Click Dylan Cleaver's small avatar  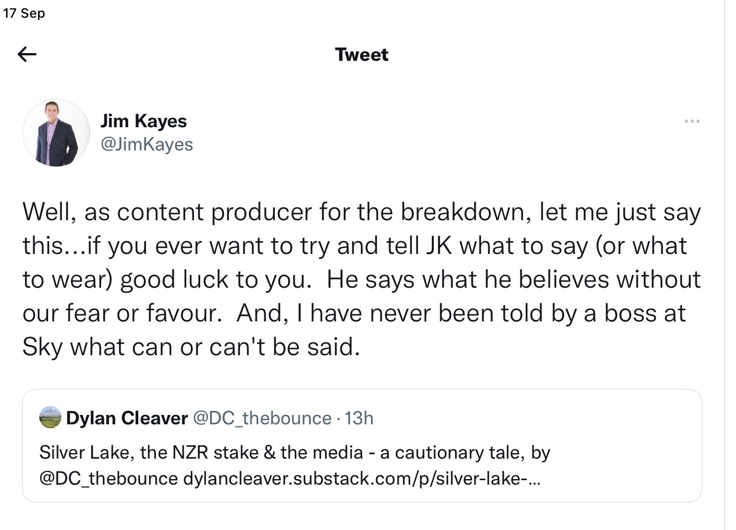tap(50, 418)
